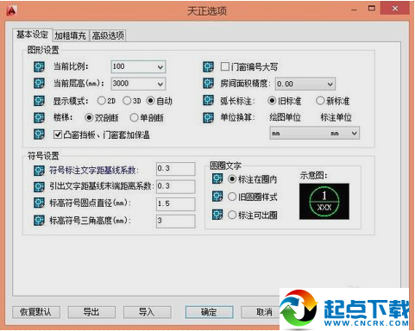Click the icon beside 门窗编号大写

[x=208, y=66]
